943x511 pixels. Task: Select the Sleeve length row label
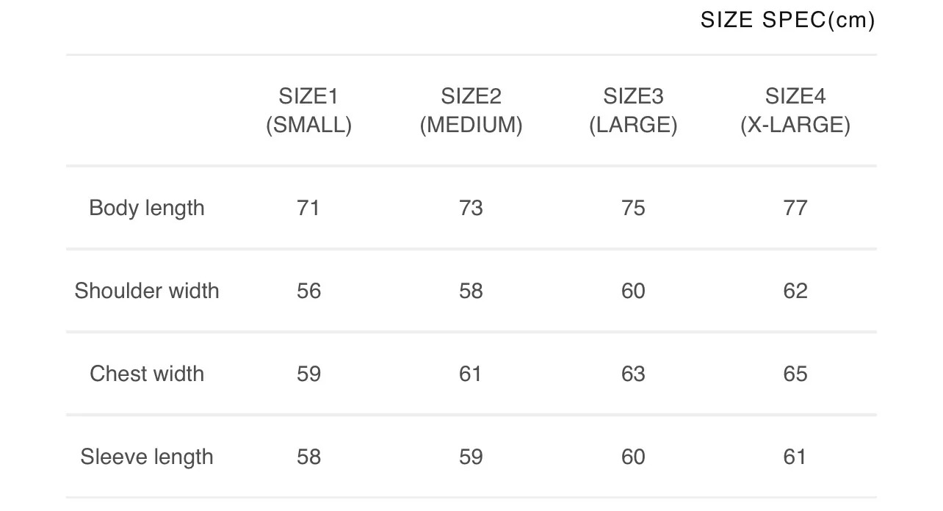147,457
